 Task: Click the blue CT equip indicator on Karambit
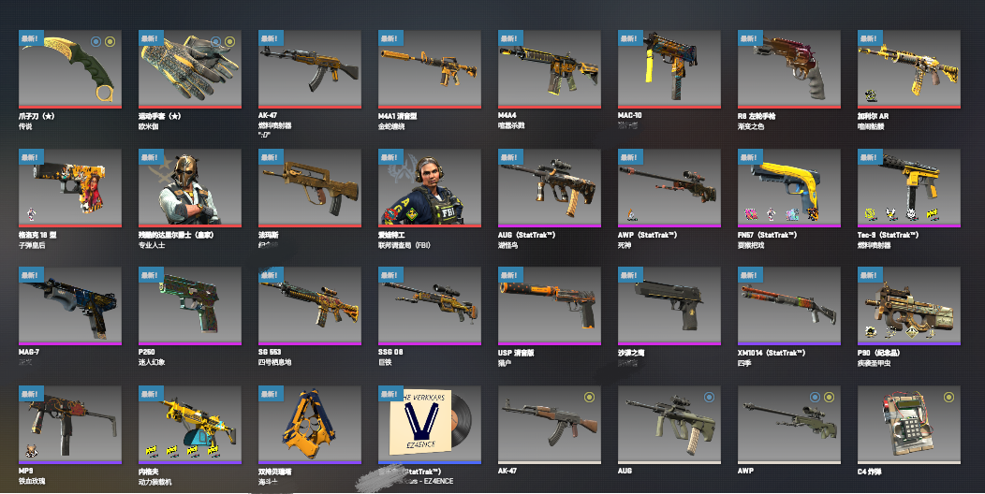pyautogui.click(x=96, y=41)
